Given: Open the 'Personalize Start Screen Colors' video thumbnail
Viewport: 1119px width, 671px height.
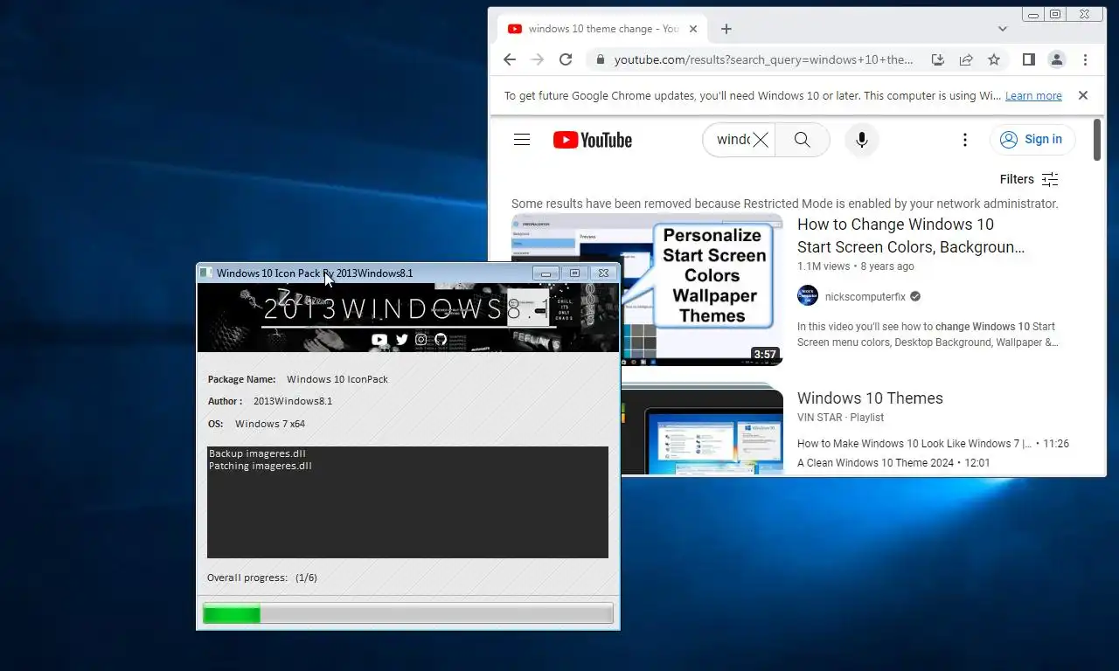Looking at the screenshot, I should 647,289.
